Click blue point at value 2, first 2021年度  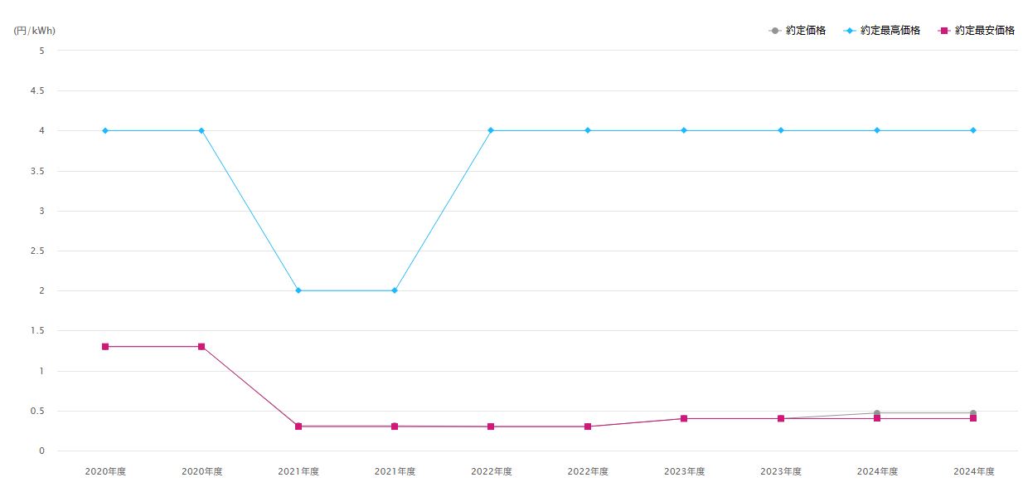click(298, 290)
